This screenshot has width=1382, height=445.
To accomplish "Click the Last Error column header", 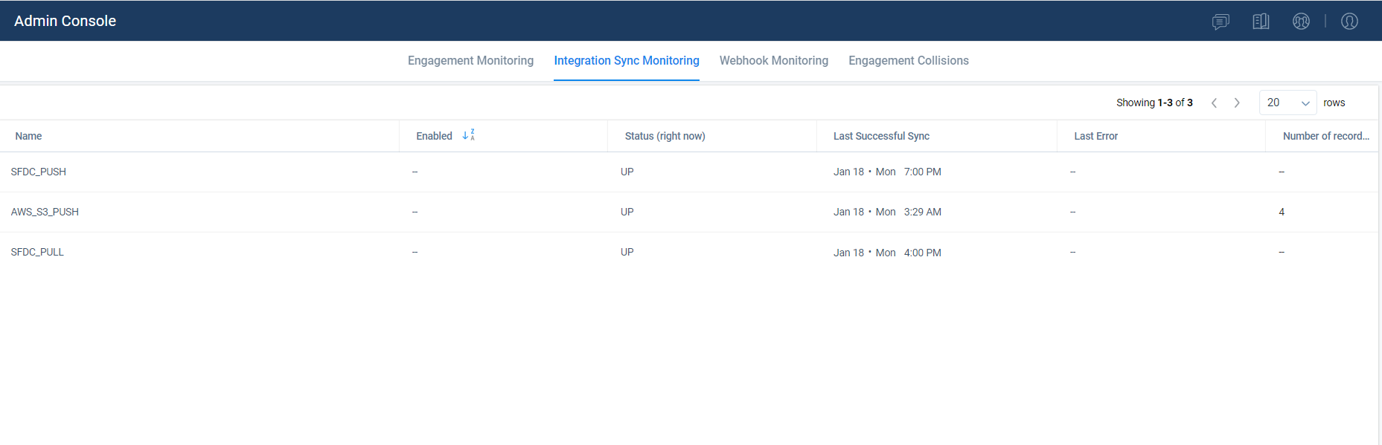I will pyautogui.click(x=1095, y=136).
